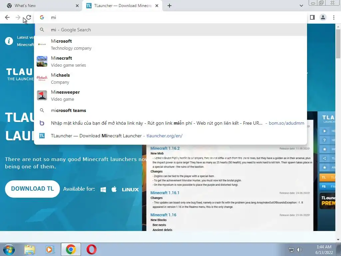
Task: Click the orange TL sidebar button
Action: 327,177
